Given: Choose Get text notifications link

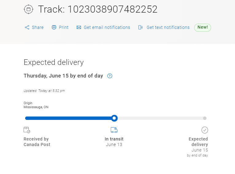Looking at the screenshot, I should [x=168, y=27].
